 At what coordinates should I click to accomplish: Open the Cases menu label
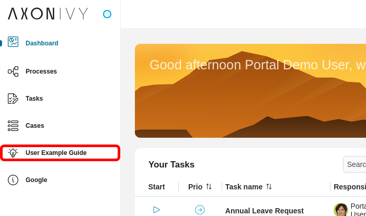point(35,126)
